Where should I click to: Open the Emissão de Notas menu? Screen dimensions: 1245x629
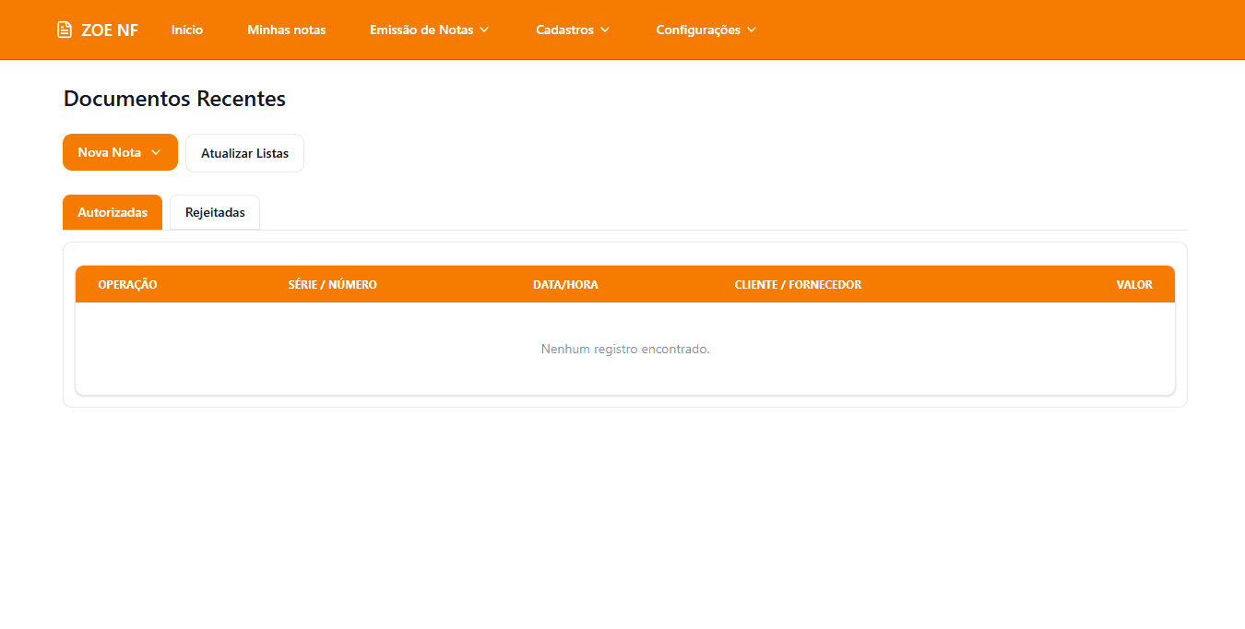pos(429,30)
